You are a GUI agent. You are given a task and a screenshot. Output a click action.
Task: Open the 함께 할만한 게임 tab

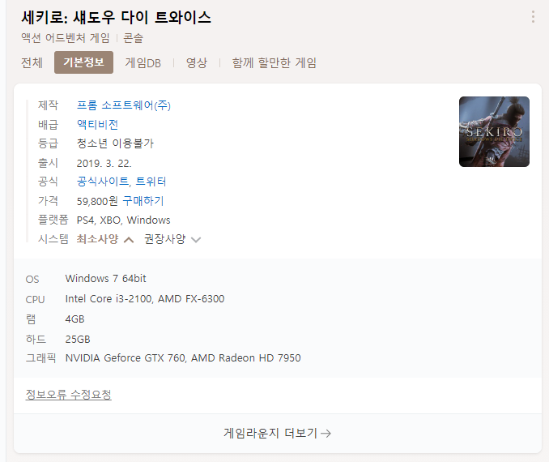[x=274, y=62]
